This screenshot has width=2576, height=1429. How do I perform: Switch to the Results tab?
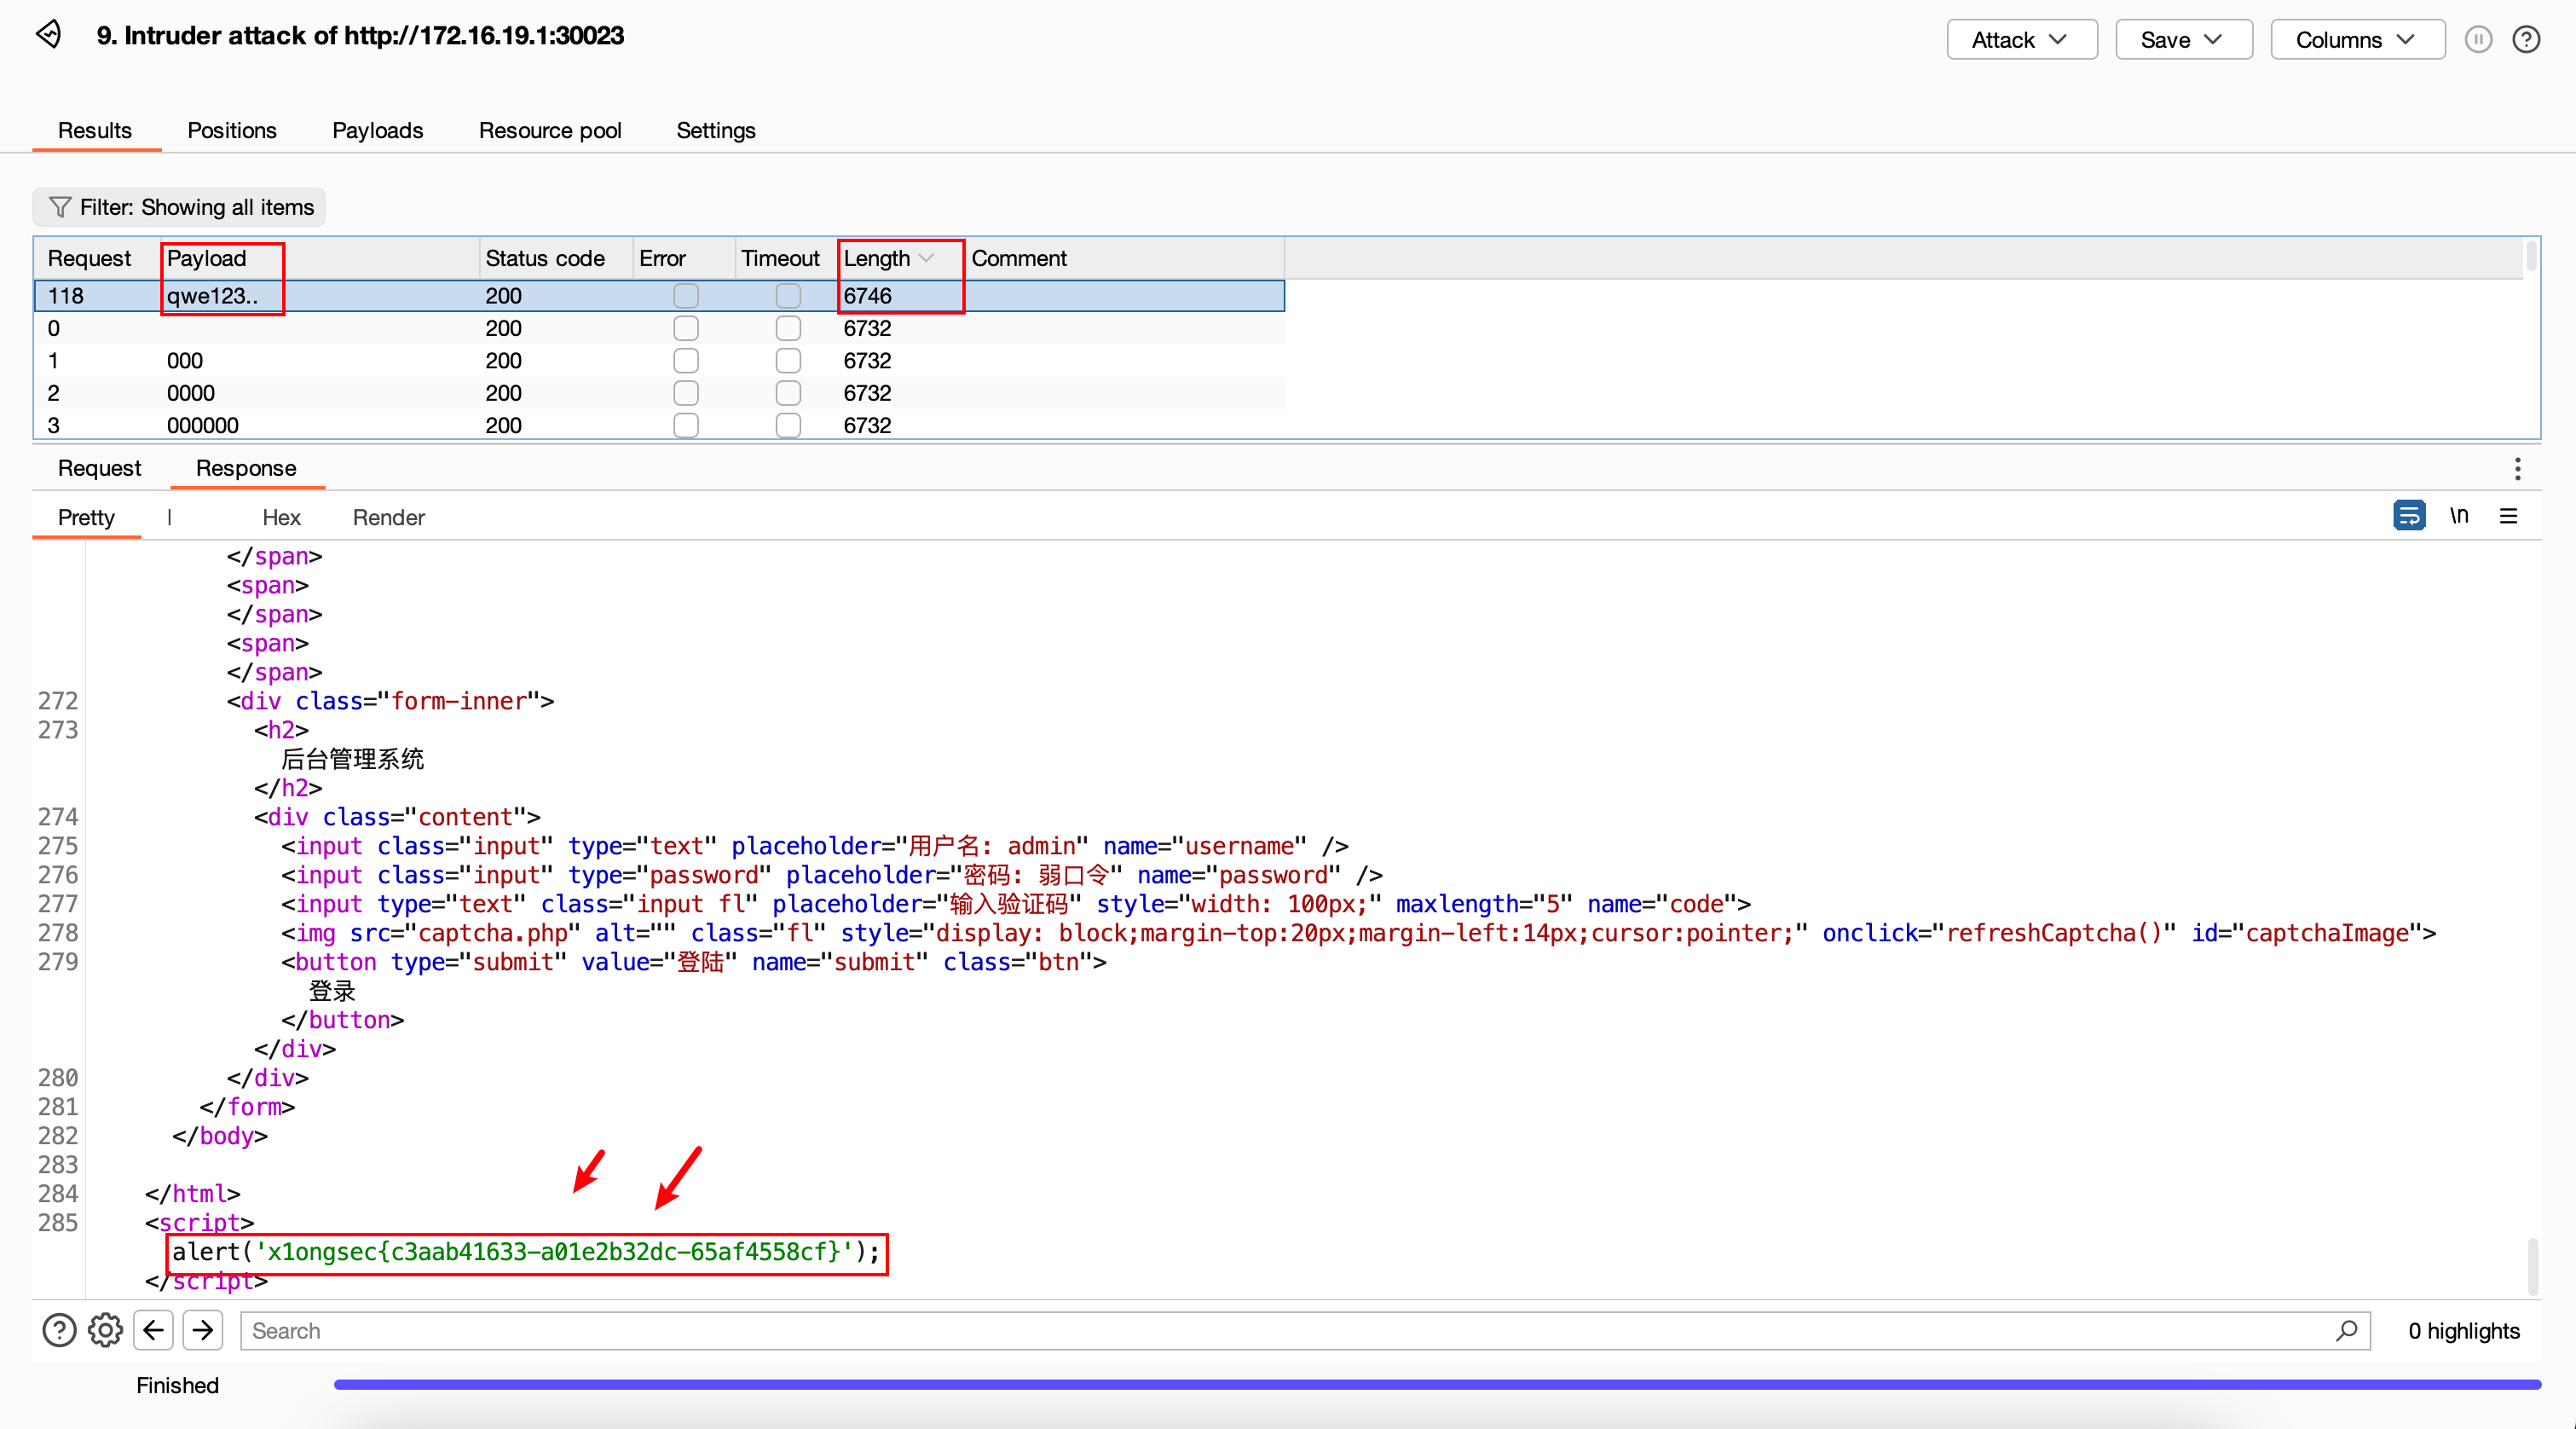click(95, 130)
